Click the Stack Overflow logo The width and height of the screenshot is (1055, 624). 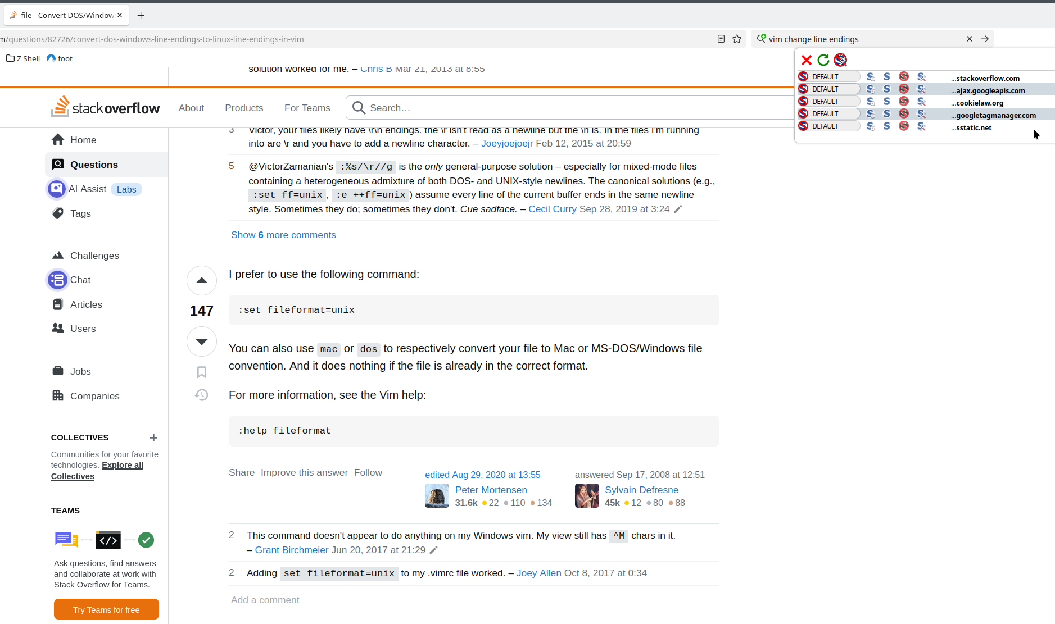pyautogui.click(x=106, y=107)
